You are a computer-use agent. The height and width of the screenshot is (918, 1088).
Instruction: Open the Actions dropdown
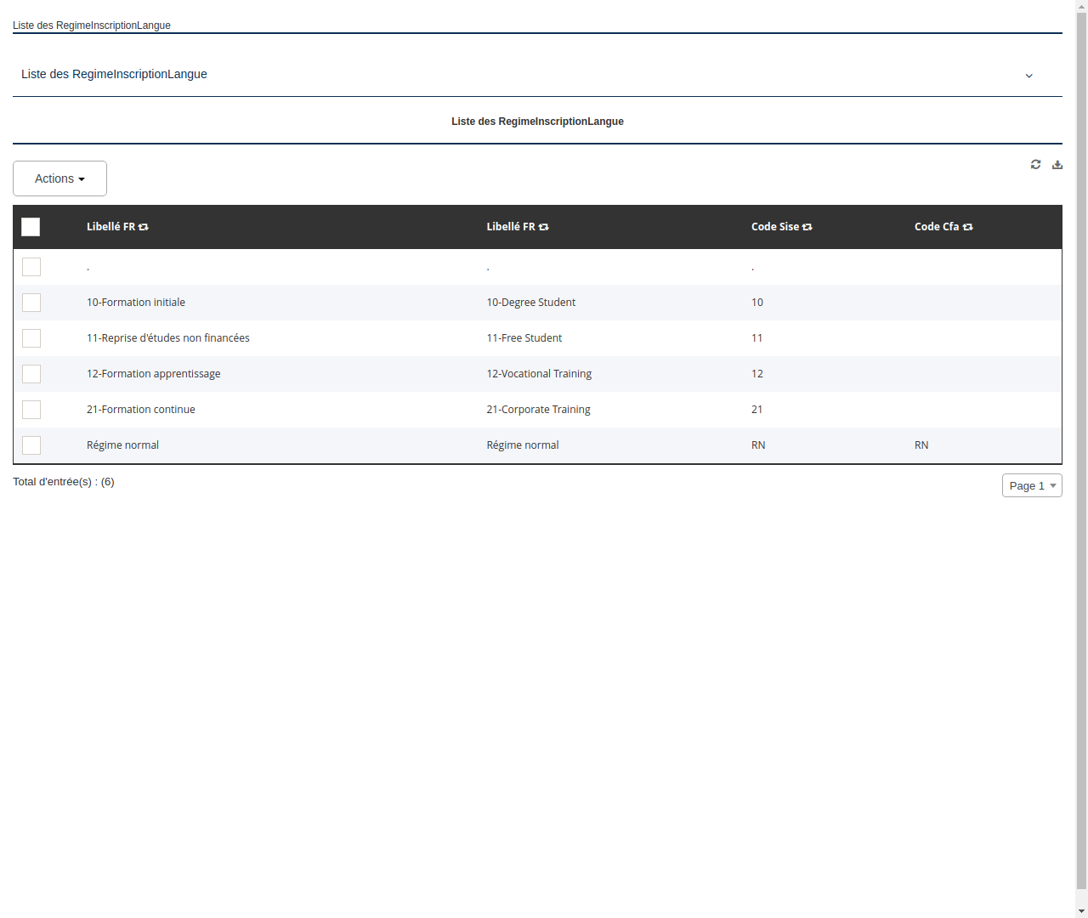[x=59, y=178]
